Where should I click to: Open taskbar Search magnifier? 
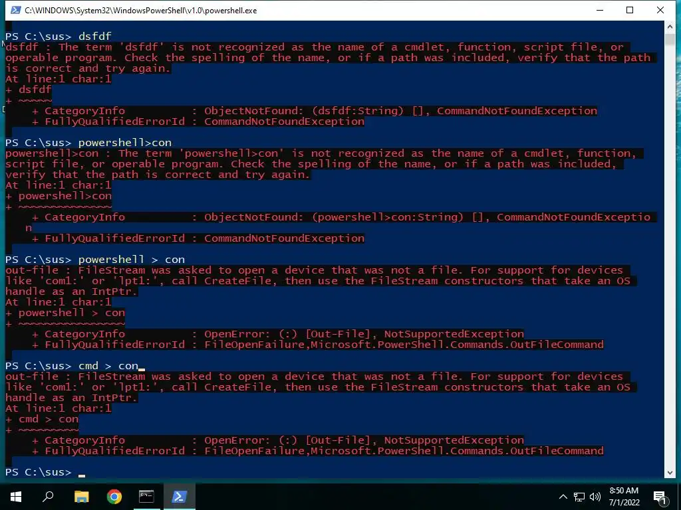(x=48, y=496)
